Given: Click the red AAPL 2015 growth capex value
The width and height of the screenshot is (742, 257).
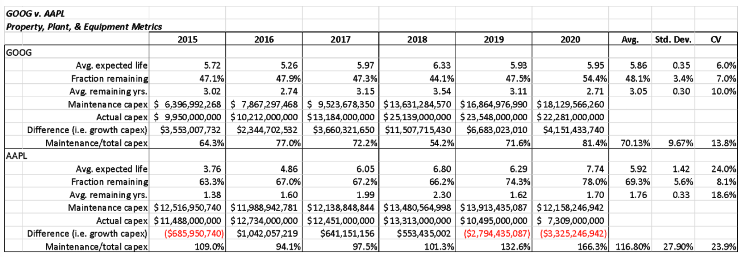Looking at the screenshot, I should 194,234.
